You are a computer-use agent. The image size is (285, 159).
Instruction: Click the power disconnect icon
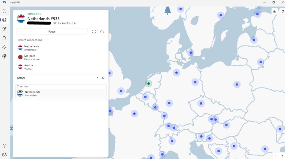coord(94,31)
